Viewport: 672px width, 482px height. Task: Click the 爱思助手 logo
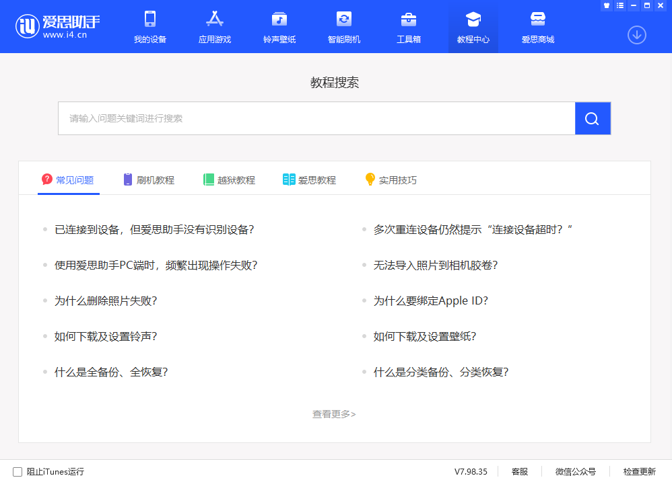pyautogui.click(x=57, y=26)
